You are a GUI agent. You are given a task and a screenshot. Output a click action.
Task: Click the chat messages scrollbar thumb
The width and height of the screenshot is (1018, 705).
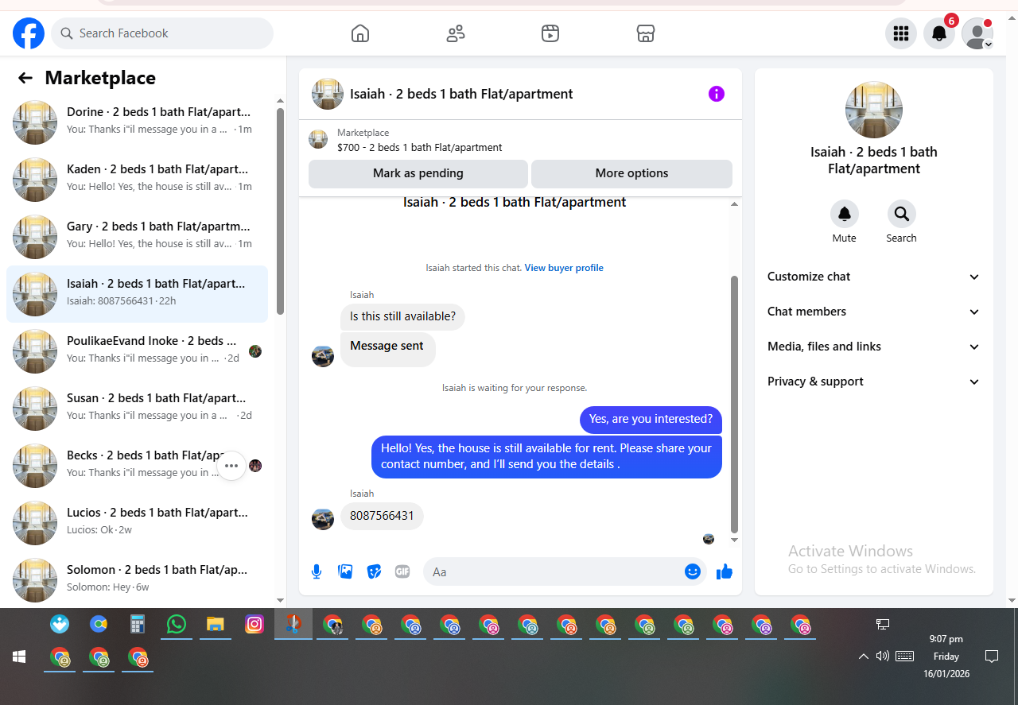[734, 404]
